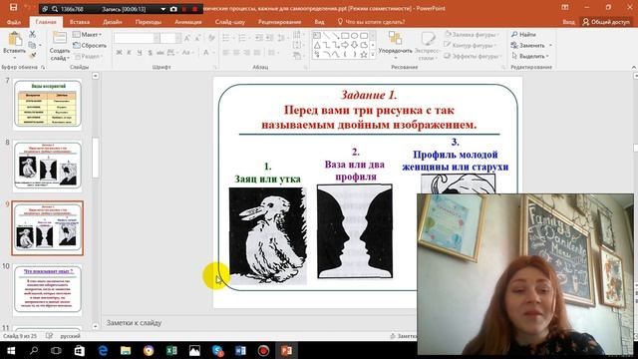The image size is (638, 359).
Task: Click the recorder magnifier zoom icon
Action: 55,9
